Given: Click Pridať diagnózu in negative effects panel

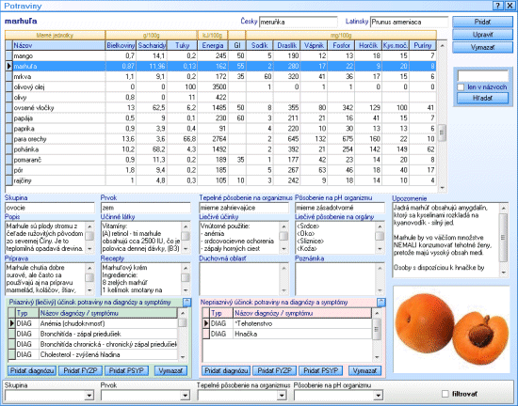Looking at the screenshot, I should point(226,370).
